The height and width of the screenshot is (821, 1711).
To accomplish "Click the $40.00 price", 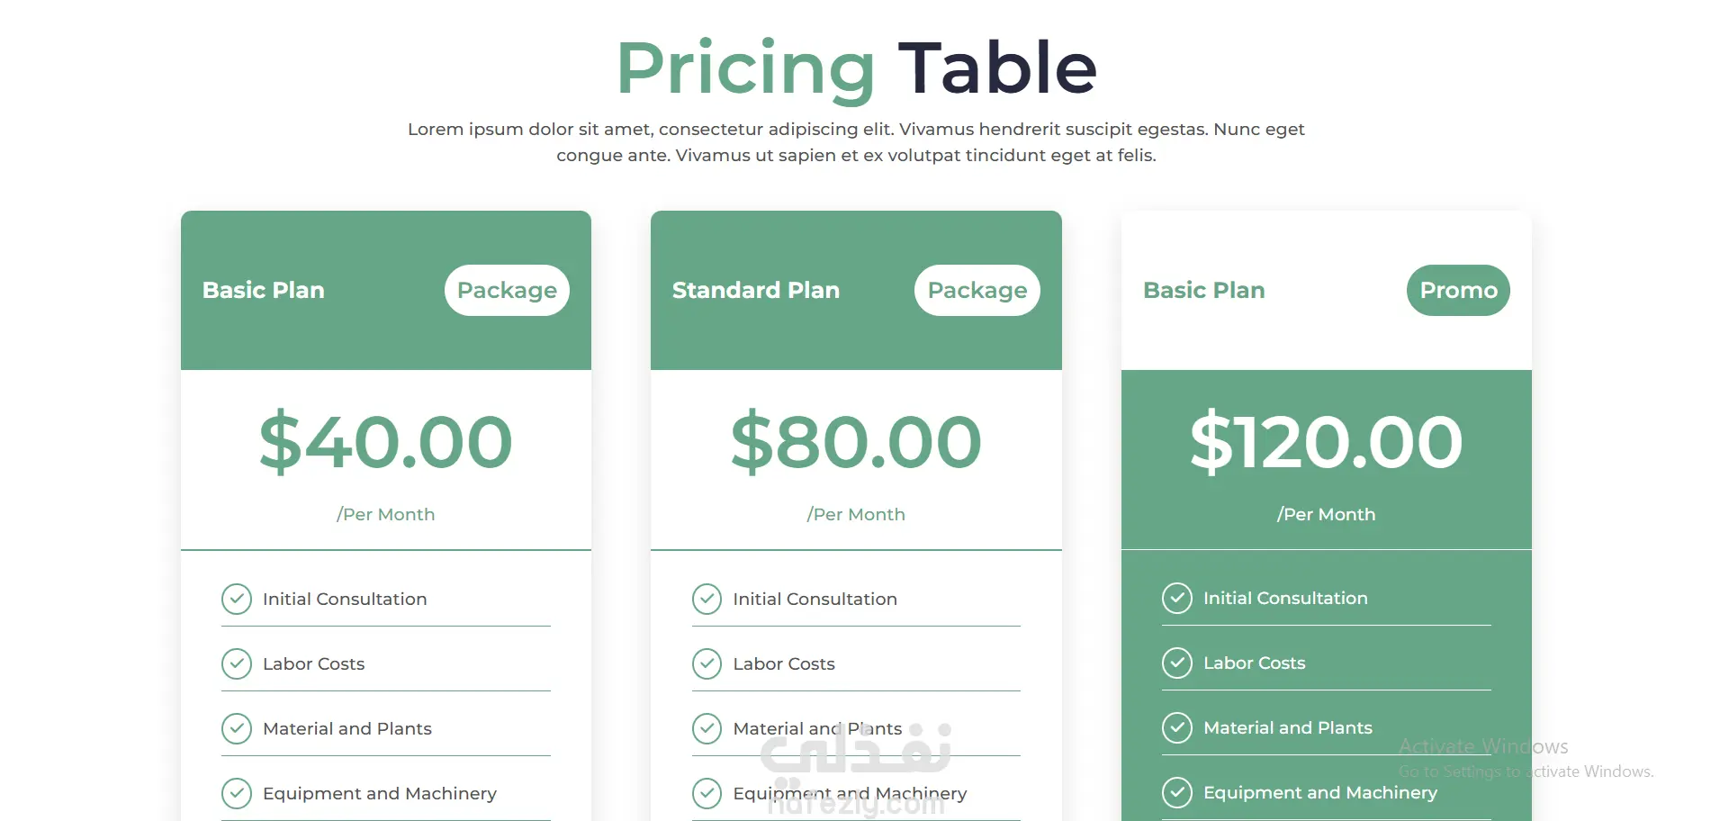I will pos(385,442).
